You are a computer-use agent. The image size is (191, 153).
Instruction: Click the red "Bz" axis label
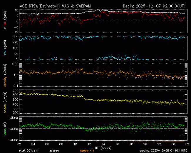tap(5, 24)
